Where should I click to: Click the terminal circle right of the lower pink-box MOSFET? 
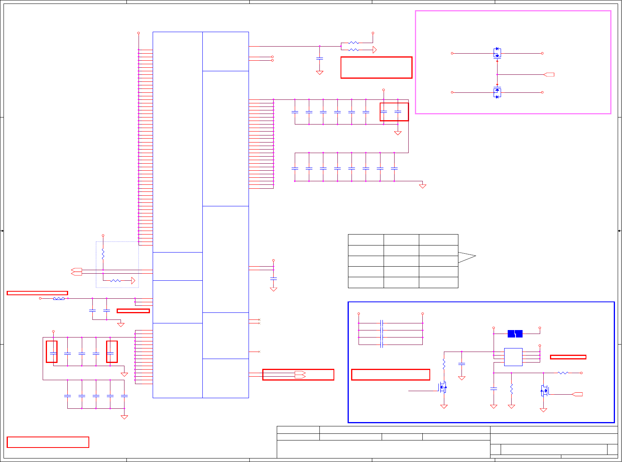pyautogui.click(x=542, y=92)
